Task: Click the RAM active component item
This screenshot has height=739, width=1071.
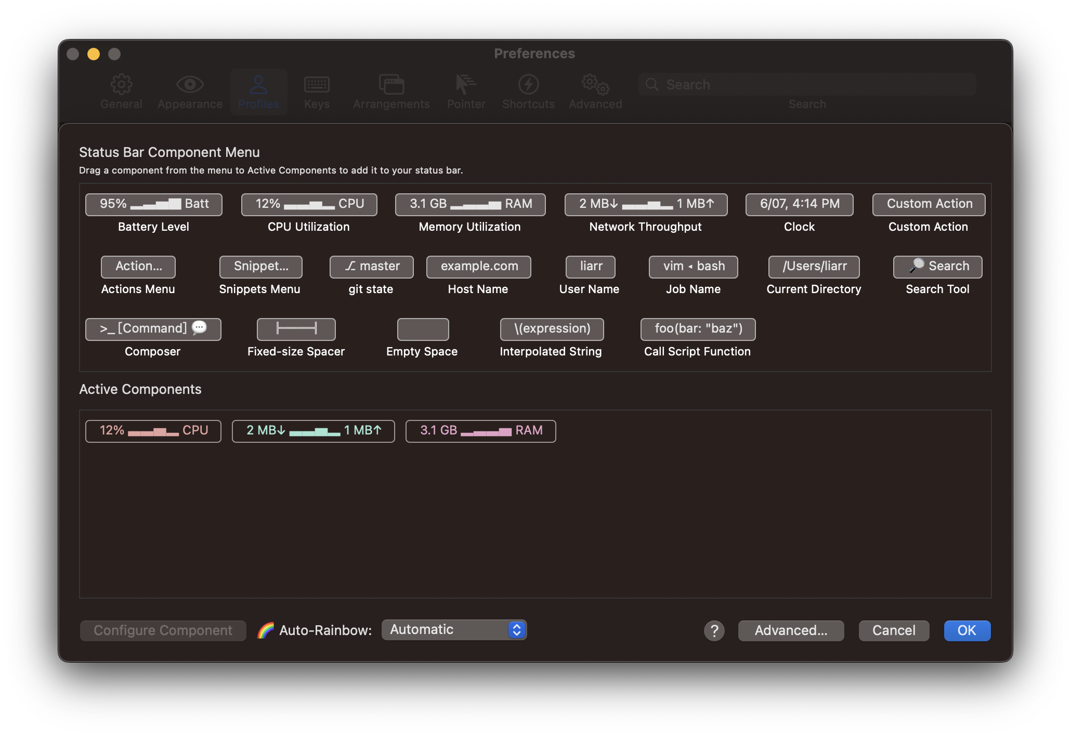Action: (x=480, y=430)
